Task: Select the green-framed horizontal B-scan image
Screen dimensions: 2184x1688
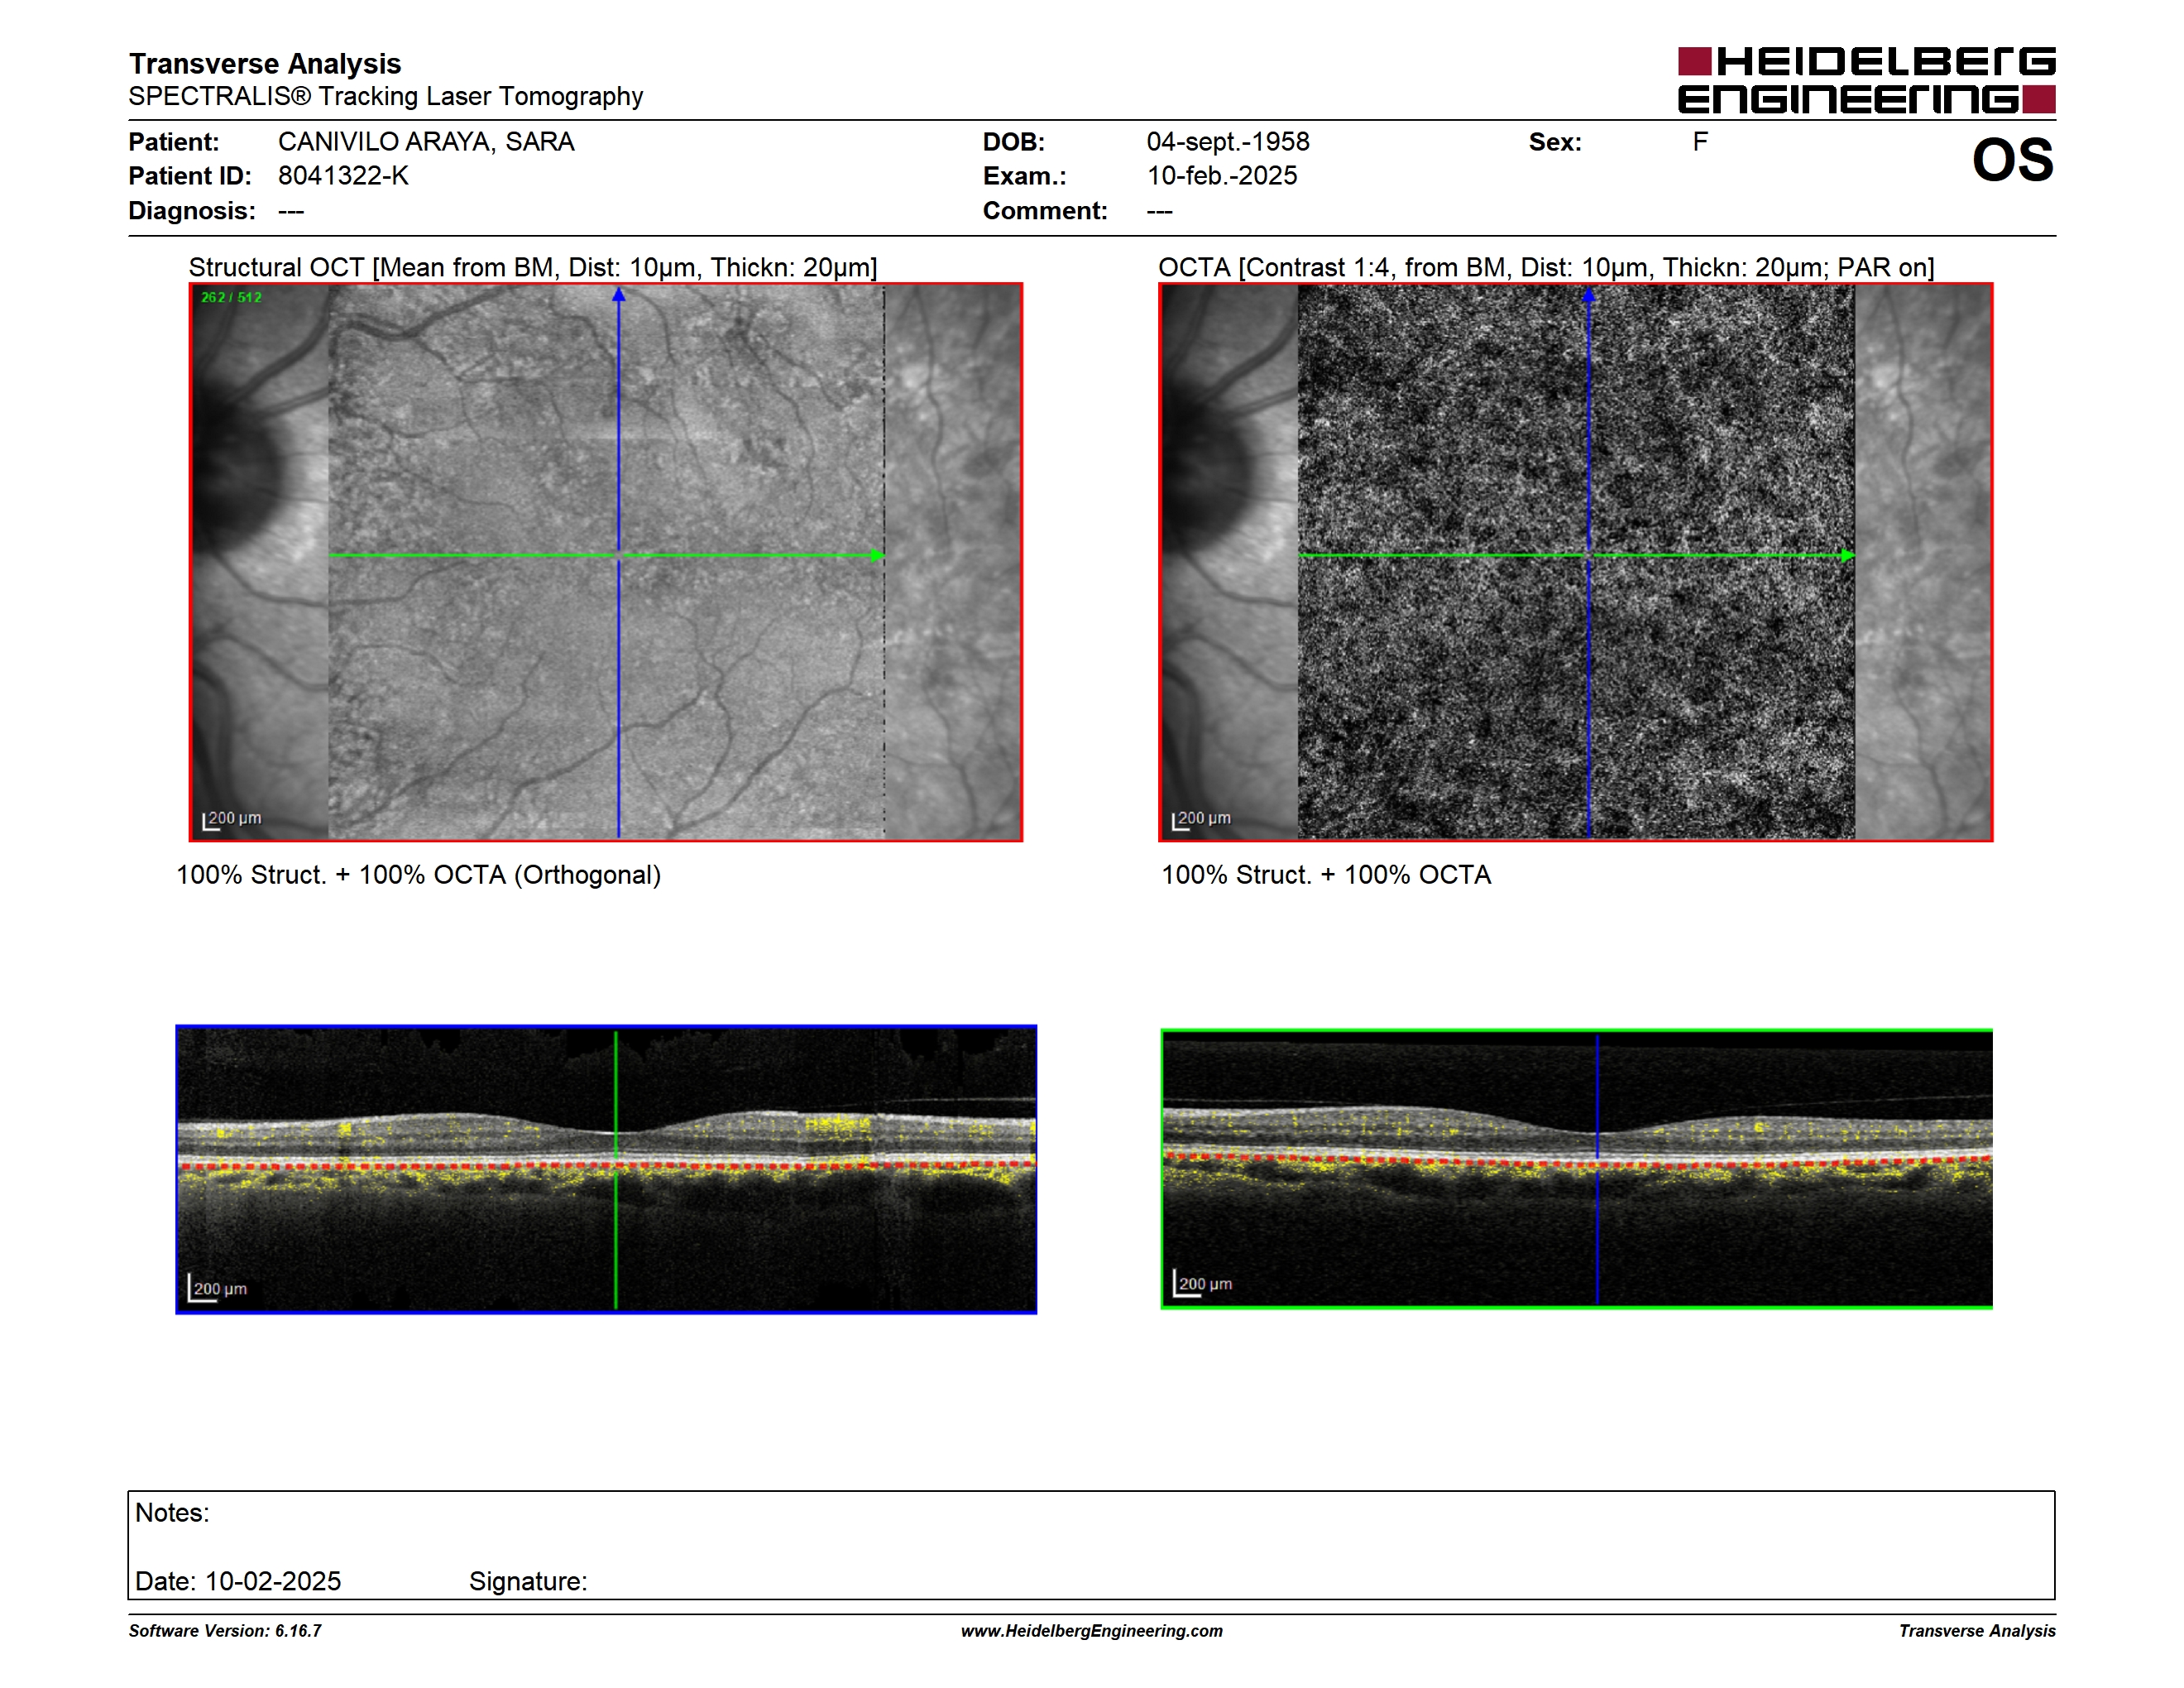Action: 1576,1168
